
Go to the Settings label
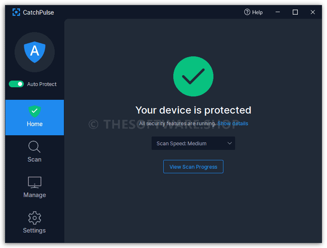34,230
